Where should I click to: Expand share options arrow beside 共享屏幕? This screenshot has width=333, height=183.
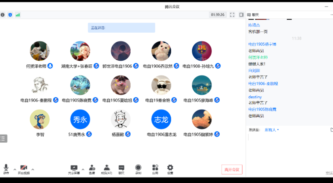point(83,169)
